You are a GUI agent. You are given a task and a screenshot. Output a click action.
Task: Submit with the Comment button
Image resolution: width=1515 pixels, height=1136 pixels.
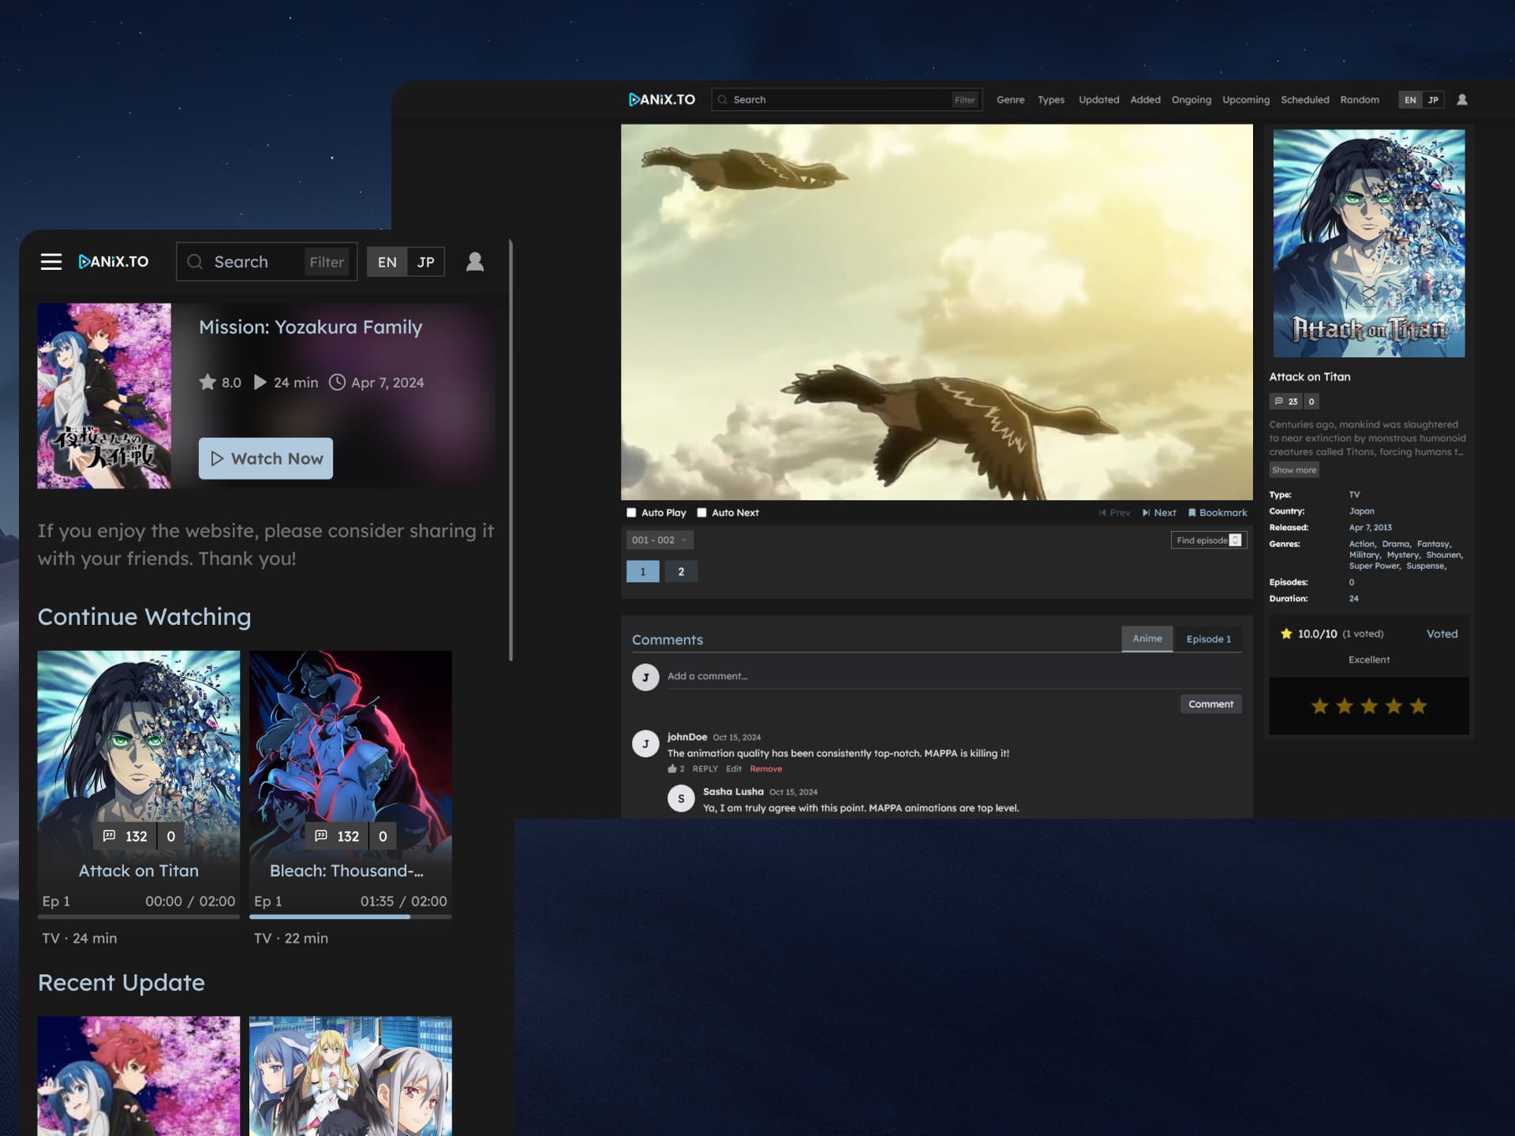click(x=1210, y=704)
